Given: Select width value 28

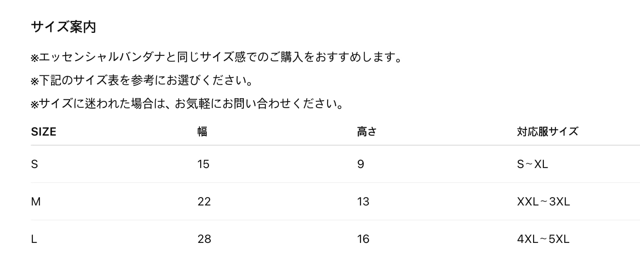Looking at the screenshot, I should [x=204, y=239].
